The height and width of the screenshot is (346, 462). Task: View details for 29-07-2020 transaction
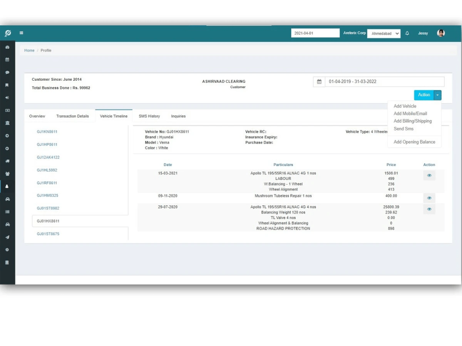(429, 209)
